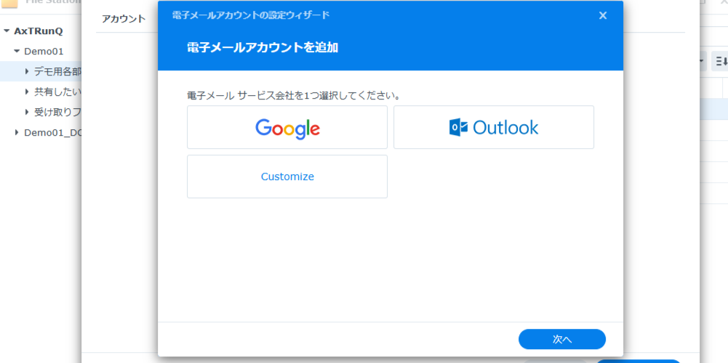728x363 pixels.
Task: Expand the 共有したい folder arrow
Action: click(27, 91)
